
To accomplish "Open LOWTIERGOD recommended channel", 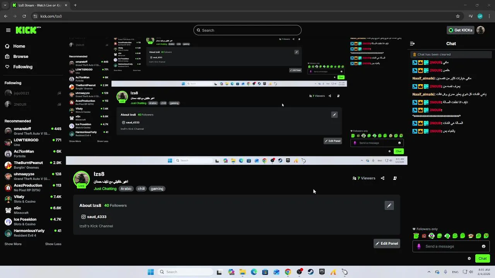I will point(33,142).
